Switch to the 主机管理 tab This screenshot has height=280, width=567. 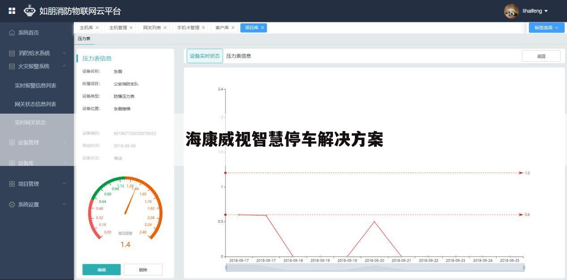click(x=118, y=28)
